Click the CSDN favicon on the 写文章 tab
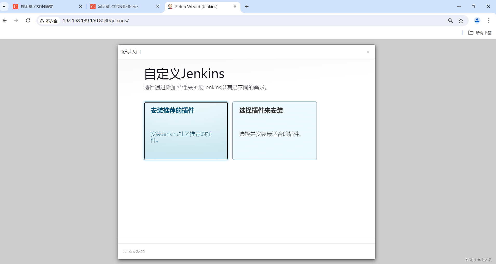This screenshot has width=496, height=264. [x=93, y=6]
